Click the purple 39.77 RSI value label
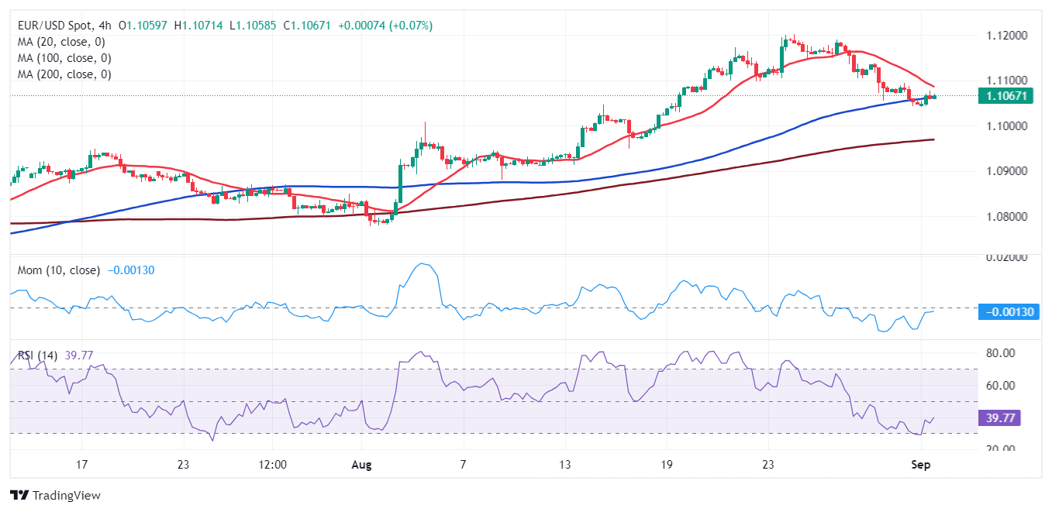1052x512 pixels. [x=1000, y=418]
